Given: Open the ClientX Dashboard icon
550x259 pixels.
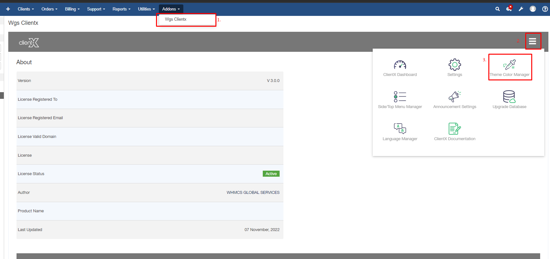Looking at the screenshot, I should [x=400, y=65].
